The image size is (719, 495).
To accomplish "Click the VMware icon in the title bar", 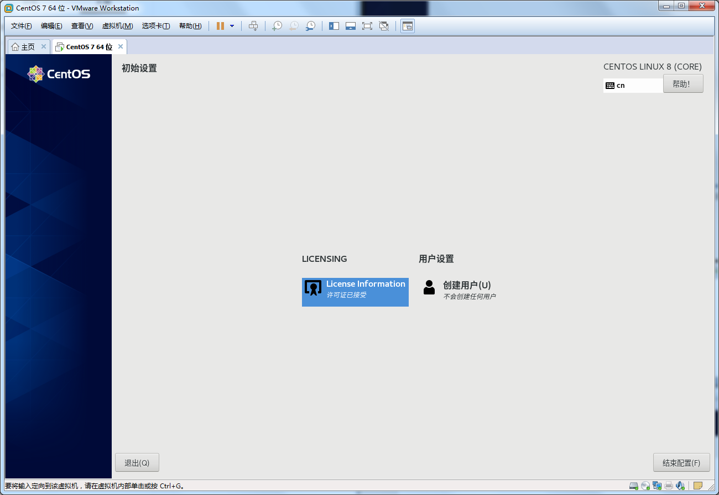I will 9,8.
